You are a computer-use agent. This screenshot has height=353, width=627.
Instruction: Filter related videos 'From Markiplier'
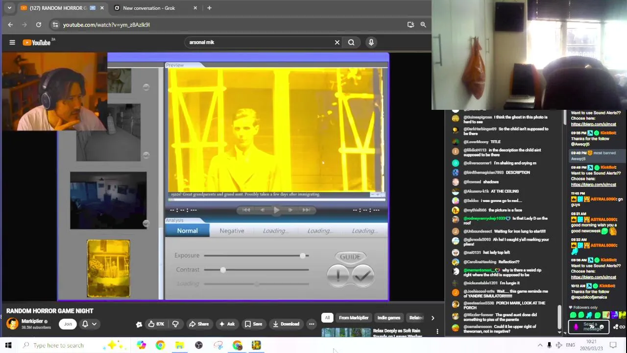[x=354, y=318]
